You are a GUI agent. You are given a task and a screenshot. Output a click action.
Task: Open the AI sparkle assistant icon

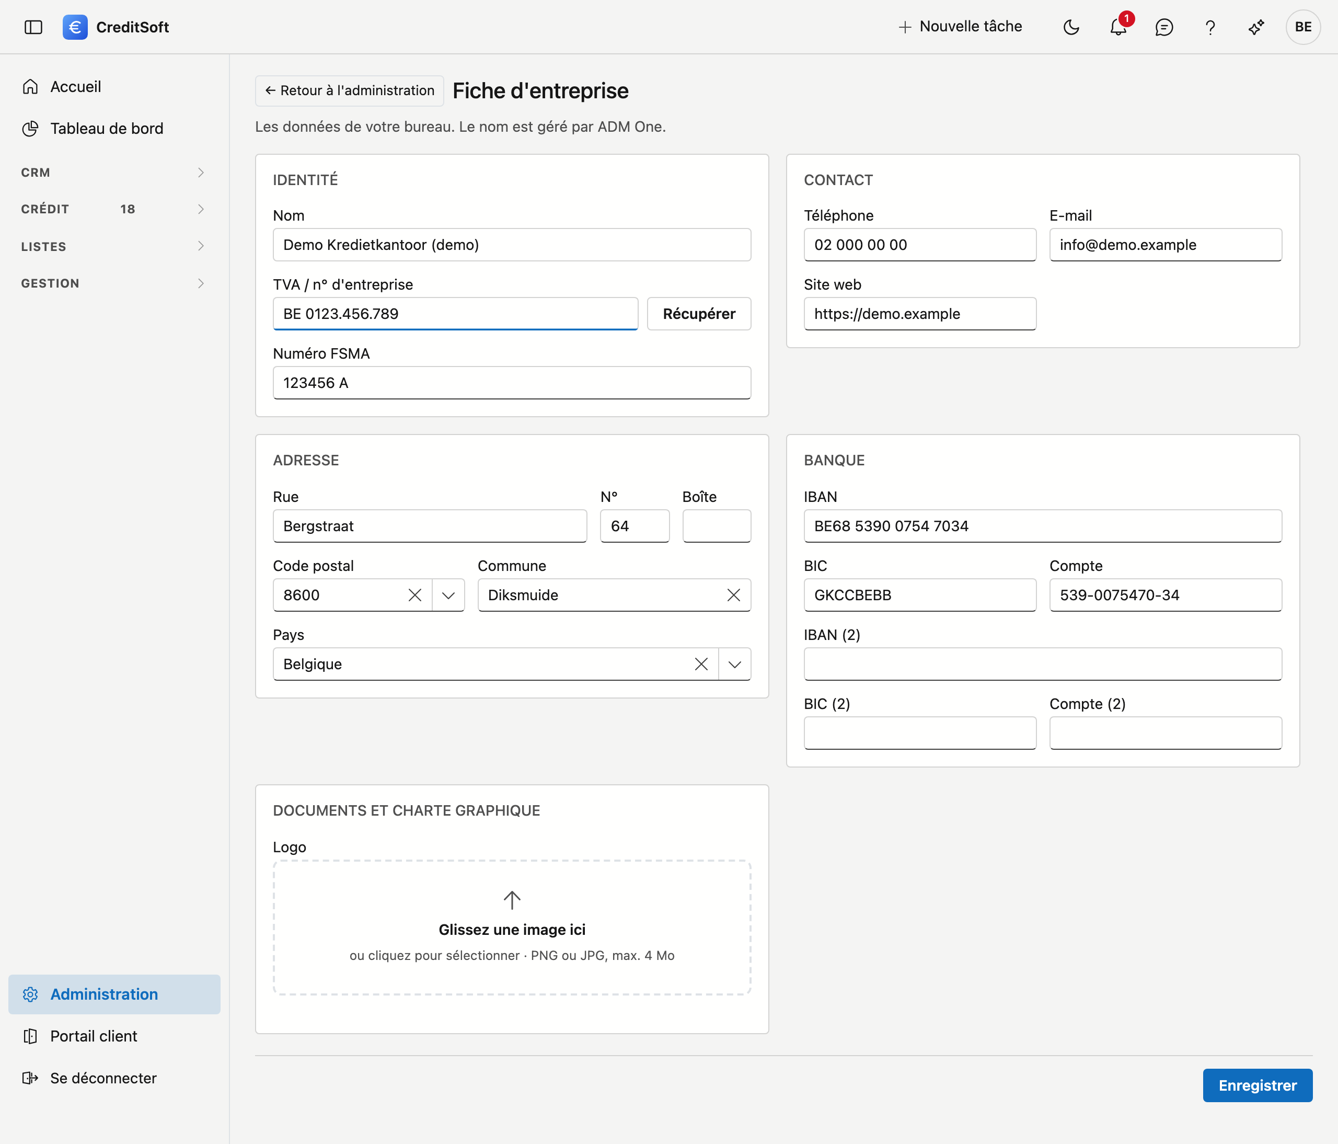(1256, 27)
